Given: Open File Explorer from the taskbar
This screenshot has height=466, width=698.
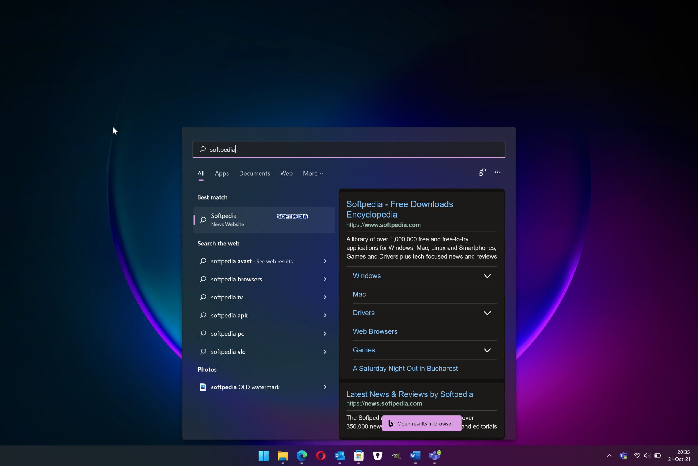Looking at the screenshot, I should 282,456.
